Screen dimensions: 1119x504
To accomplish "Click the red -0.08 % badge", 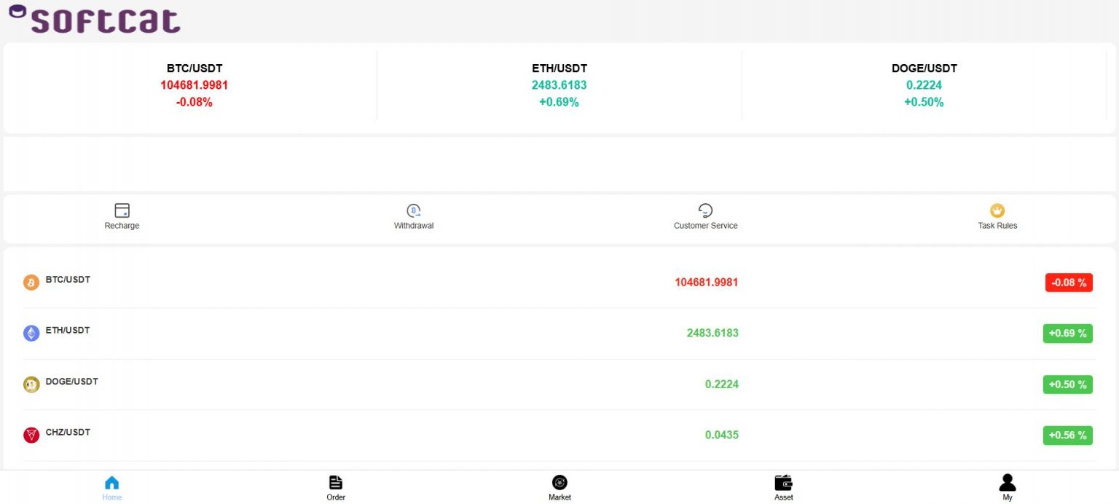I will click(x=1069, y=283).
